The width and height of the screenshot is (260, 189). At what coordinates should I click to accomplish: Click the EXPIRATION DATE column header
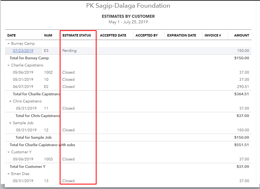click(181, 35)
